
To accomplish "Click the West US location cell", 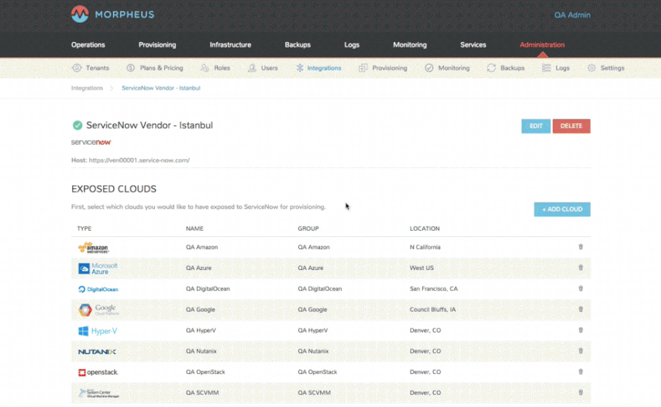I will pyautogui.click(x=421, y=267).
